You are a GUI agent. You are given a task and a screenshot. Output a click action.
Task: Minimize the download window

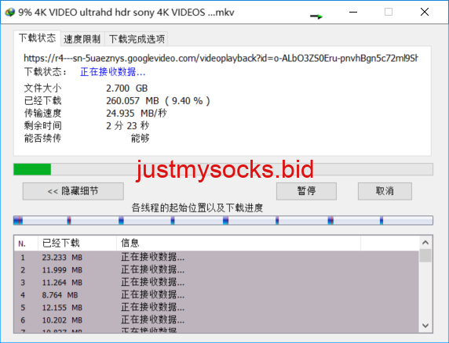pyautogui.click(x=353, y=12)
